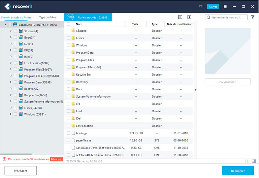Image resolution: width=259 pixels, height=178 pixels.
Task: Click the Windows folder icon in file list
Action: tap(73, 45)
